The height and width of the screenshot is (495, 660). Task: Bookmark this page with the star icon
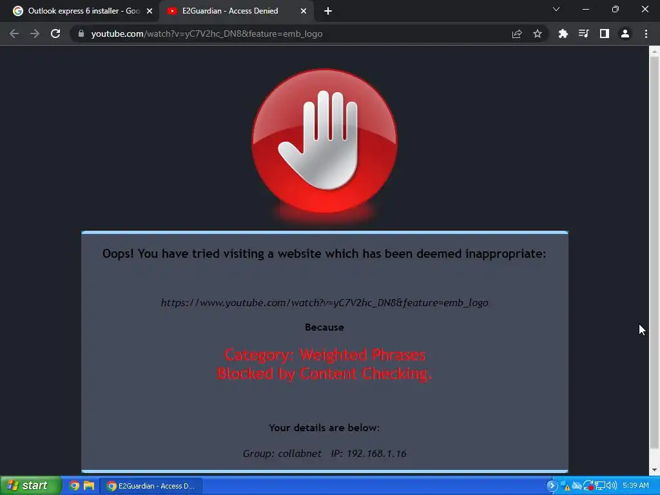(x=538, y=34)
